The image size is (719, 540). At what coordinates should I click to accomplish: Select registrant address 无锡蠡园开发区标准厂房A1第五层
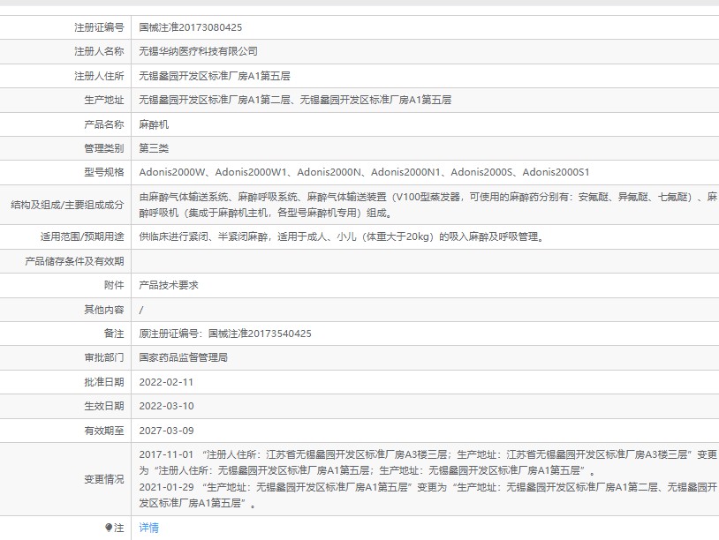coord(215,76)
